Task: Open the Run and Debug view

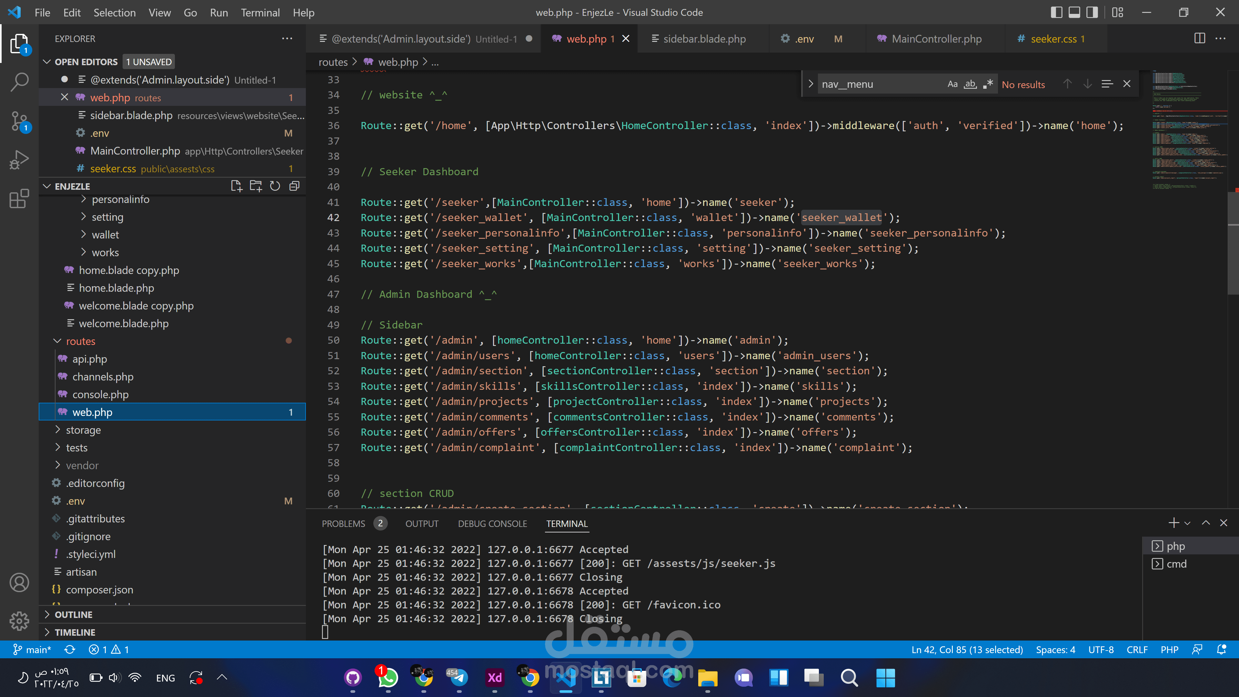Action: coord(19,160)
